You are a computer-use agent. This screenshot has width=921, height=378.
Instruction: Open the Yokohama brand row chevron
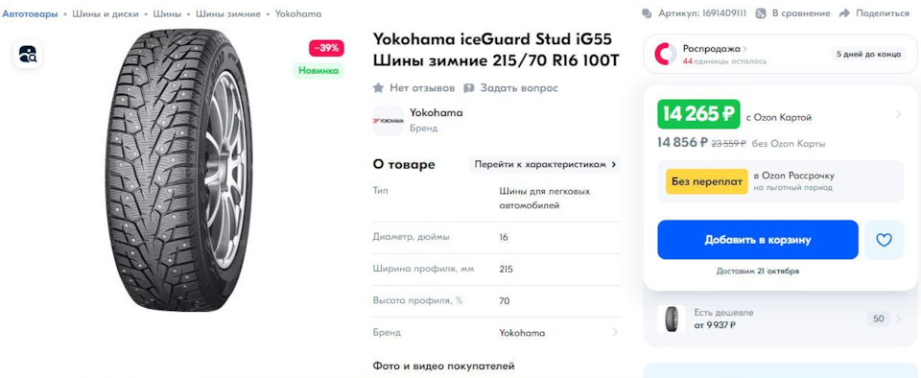[615, 333]
